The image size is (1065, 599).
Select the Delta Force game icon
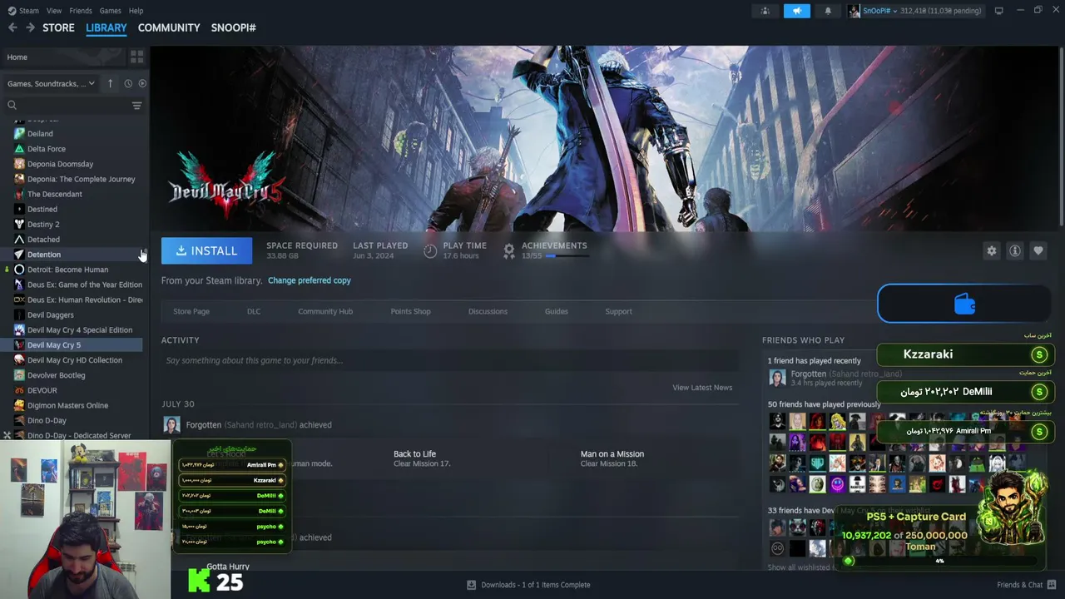coord(19,149)
